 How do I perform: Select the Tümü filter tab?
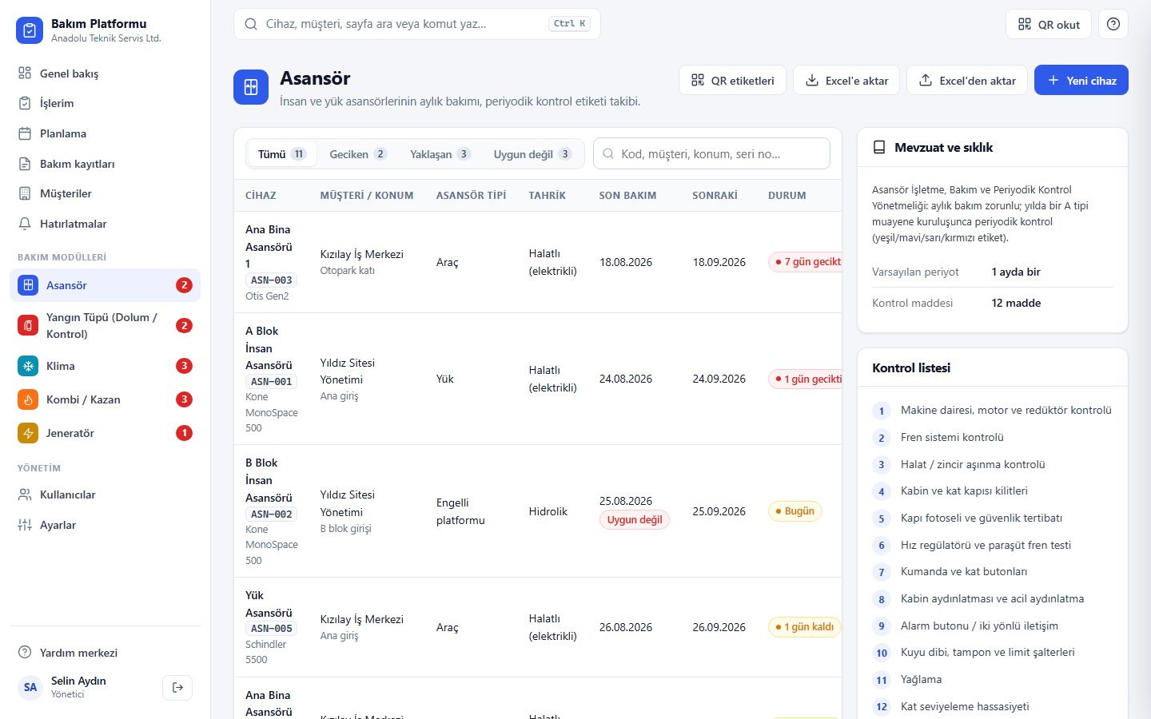282,154
